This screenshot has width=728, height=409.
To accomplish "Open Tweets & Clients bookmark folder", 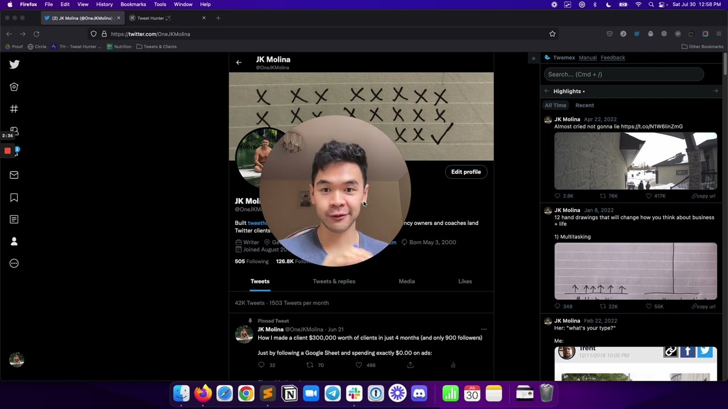I will [x=156, y=47].
